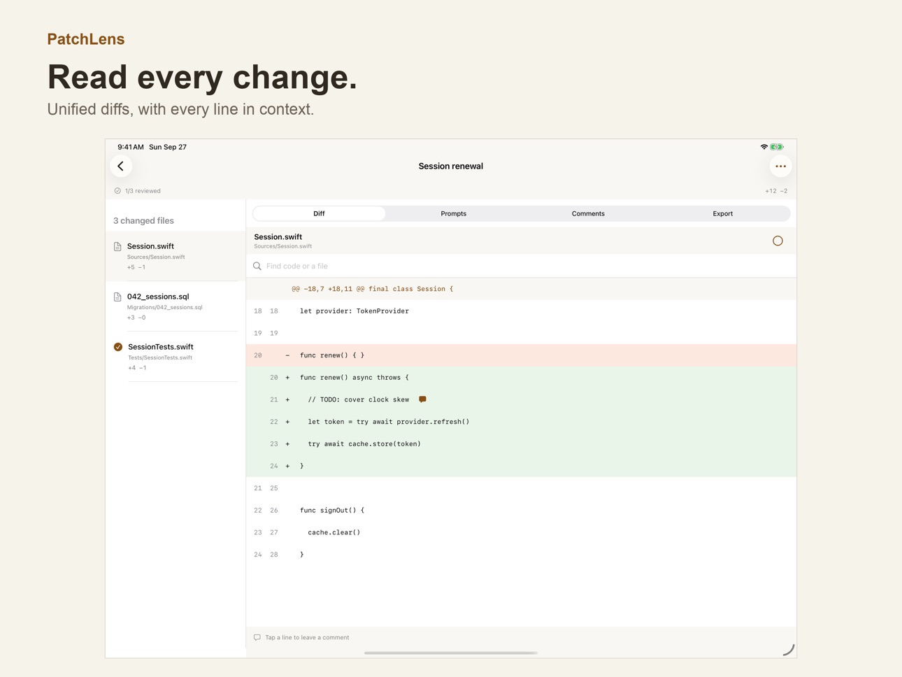Click the Wi-Fi status icon
Image resolution: width=902 pixels, height=677 pixels.
[x=764, y=147]
